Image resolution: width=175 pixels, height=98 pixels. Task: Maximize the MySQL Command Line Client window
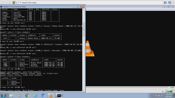coord(78,7)
